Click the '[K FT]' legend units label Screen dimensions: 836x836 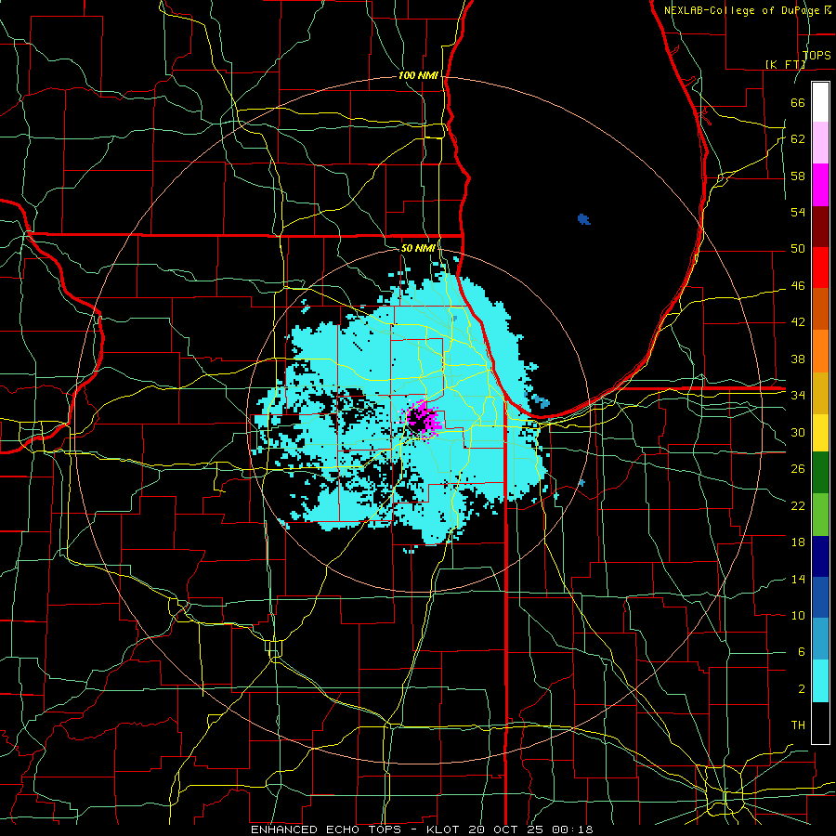785,64
